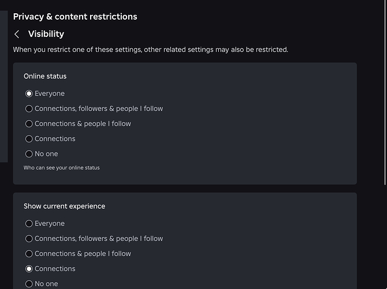Click the restricted settings notice text

click(x=150, y=50)
